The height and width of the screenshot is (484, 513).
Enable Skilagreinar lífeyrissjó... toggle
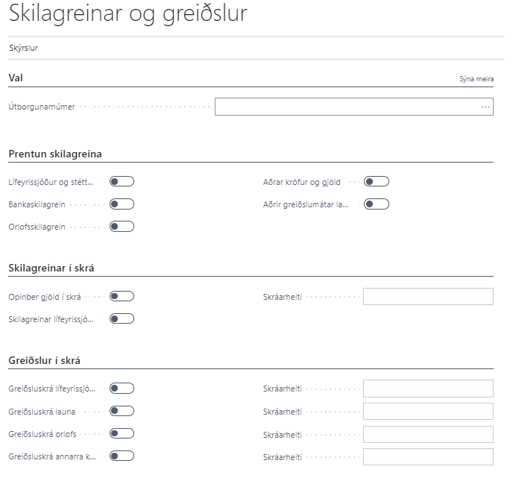pos(122,318)
